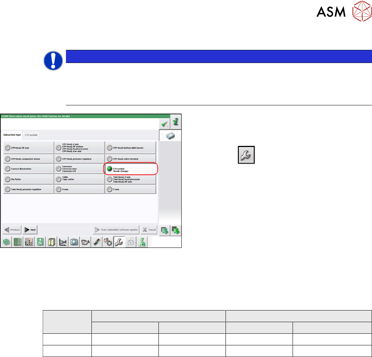Click the Previous button
The height and width of the screenshot is (357, 372).
coord(12,229)
